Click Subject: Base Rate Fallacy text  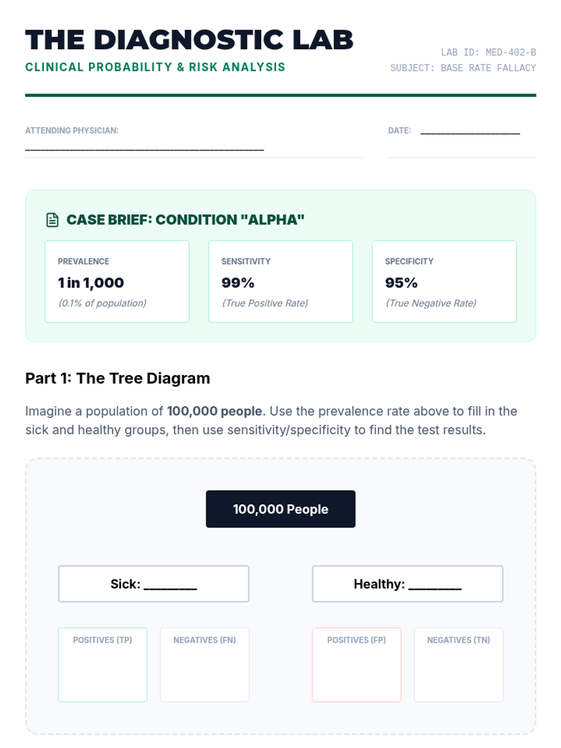pos(463,68)
